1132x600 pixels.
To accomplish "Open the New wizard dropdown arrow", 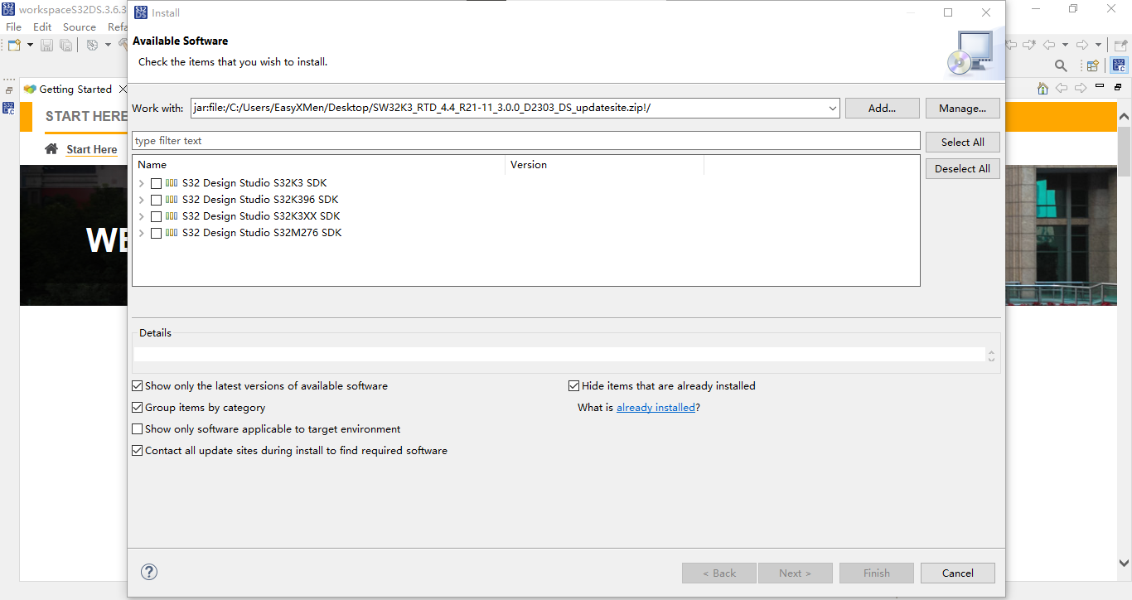I will coord(30,45).
